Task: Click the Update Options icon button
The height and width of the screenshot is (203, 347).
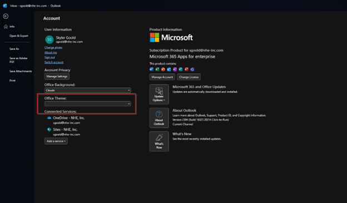Action: point(159,95)
